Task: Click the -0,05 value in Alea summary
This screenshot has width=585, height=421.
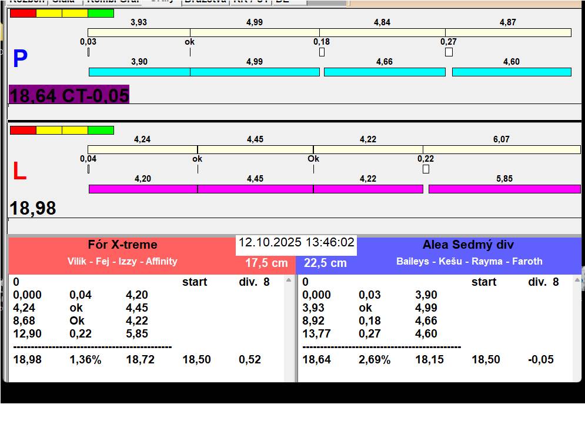Action: click(540, 360)
